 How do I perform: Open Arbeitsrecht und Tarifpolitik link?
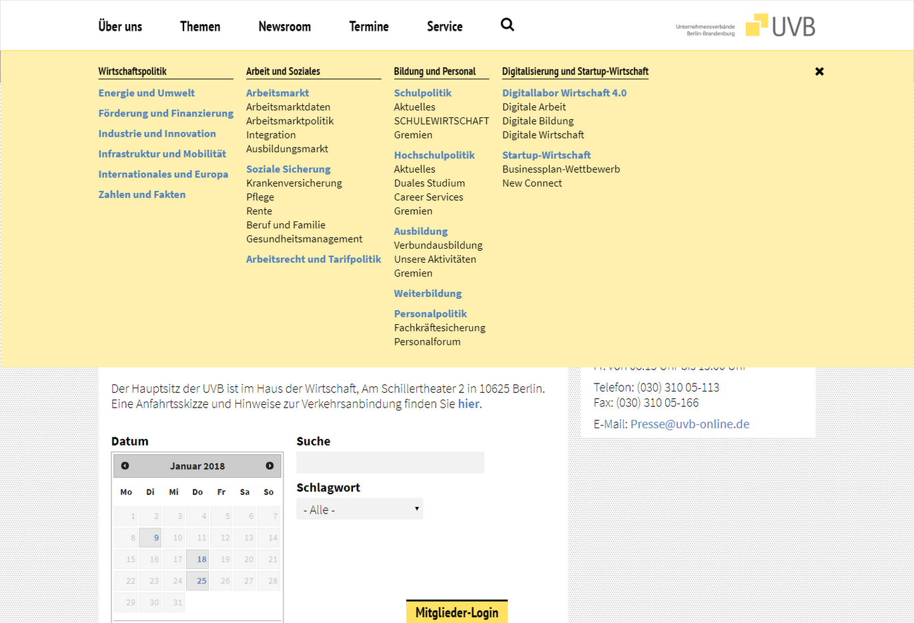click(x=314, y=259)
